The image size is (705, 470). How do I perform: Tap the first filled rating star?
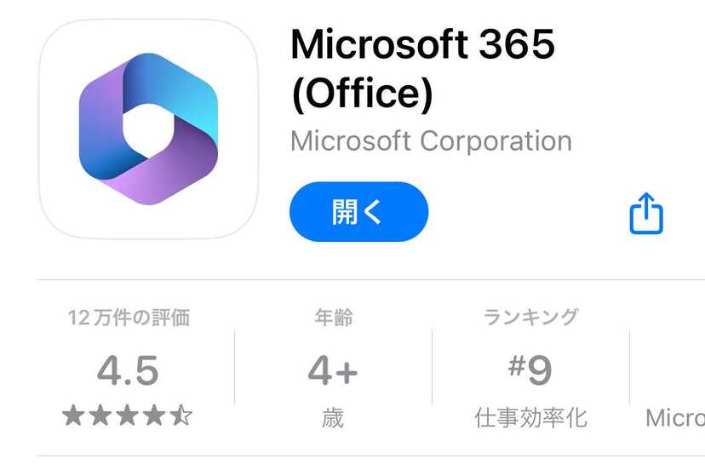(73, 415)
